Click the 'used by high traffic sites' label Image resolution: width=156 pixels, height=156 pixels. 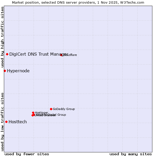coord(2,38)
